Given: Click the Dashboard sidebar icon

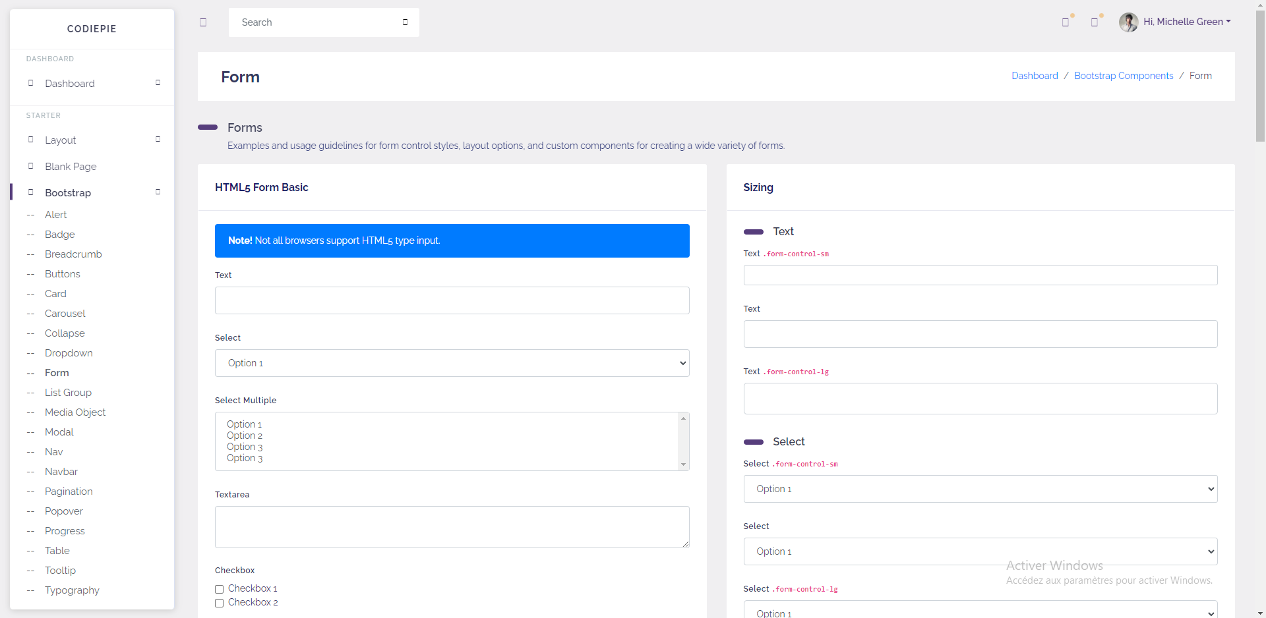Looking at the screenshot, I should click(30, 83).
